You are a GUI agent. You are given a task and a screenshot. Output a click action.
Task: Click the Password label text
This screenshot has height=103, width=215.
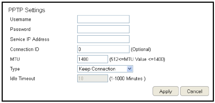coord(20,29)
